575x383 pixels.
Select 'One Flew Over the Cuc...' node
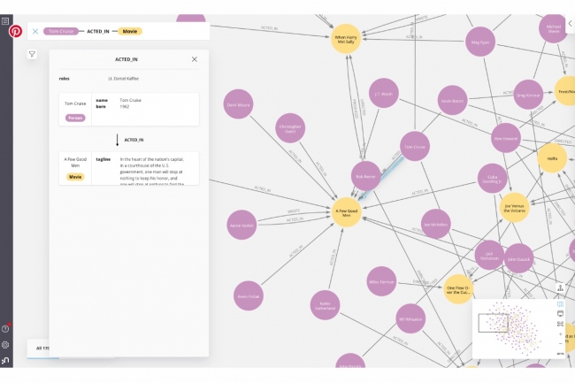pos(458,289)
